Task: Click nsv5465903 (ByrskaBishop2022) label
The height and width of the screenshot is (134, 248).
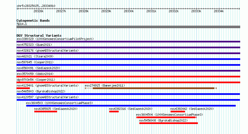Action: tap(41, 91)
